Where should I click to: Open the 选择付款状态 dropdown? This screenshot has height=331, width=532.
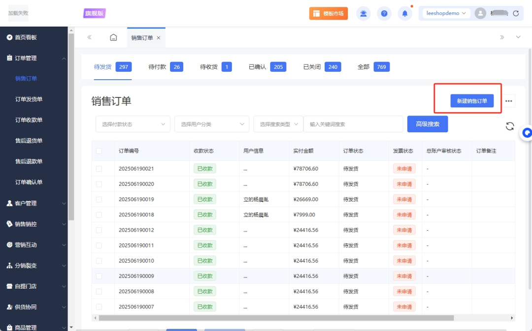coord(133,124)
